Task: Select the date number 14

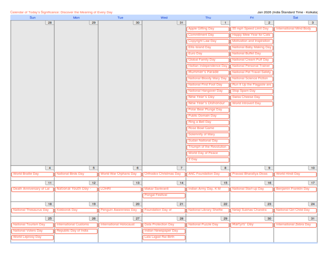Action: click(181, 183)
